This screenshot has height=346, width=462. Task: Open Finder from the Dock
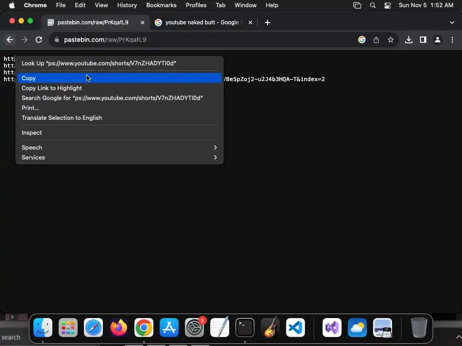tap(43, 328)
